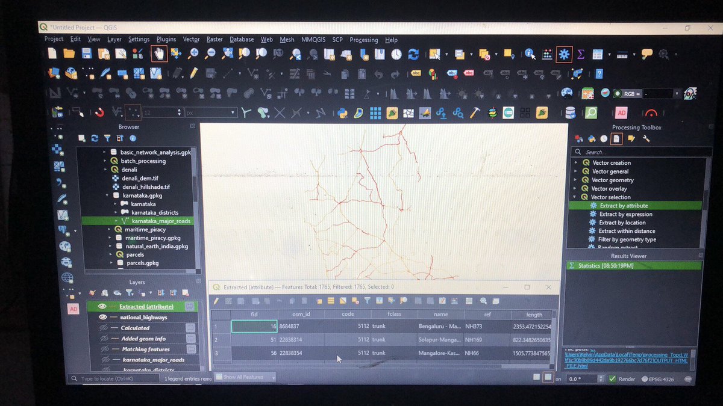
Task: Click the Zoom Out magnifier
Action: coord(210,54)
